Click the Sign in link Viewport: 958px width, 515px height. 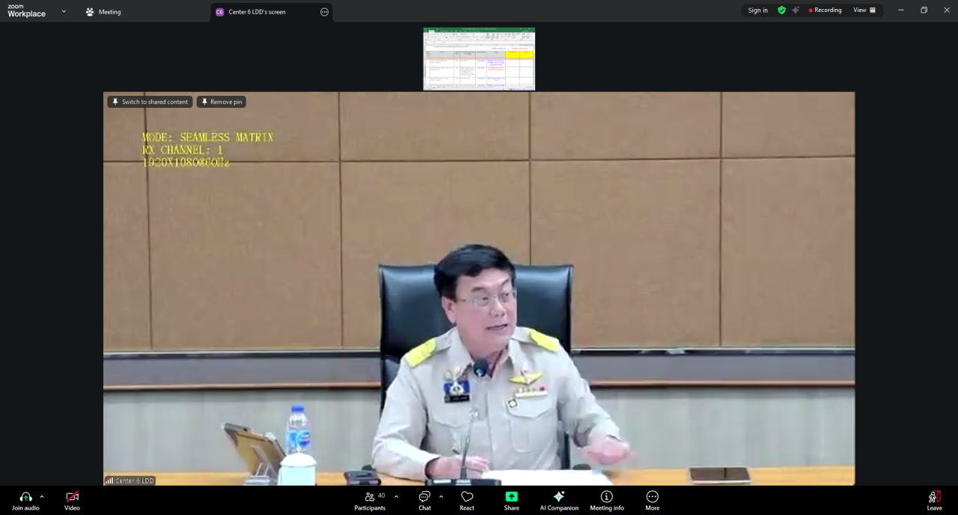coord(757,10)
